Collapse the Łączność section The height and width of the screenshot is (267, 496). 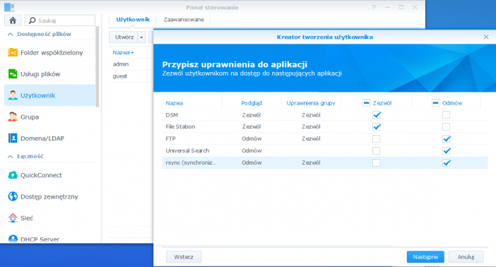[x=11, y=156]
